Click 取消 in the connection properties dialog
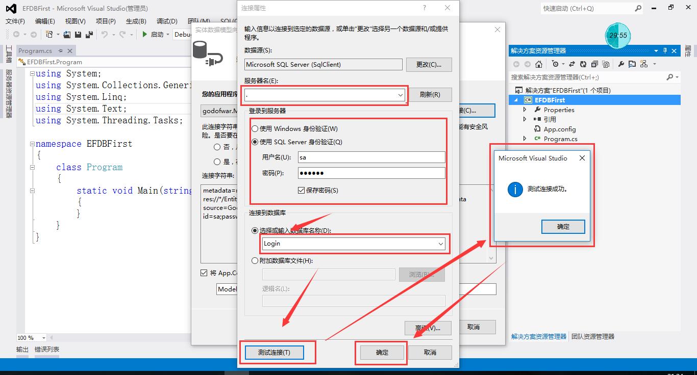 tap(430, 353)
